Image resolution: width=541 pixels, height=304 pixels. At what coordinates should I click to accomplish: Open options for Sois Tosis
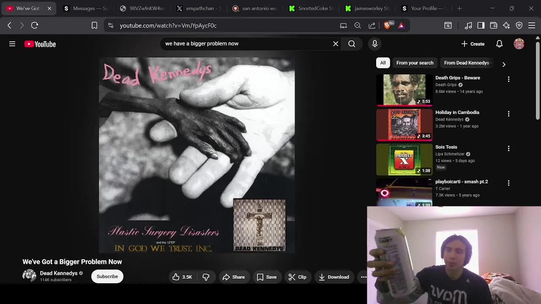[x=508, y=149]
